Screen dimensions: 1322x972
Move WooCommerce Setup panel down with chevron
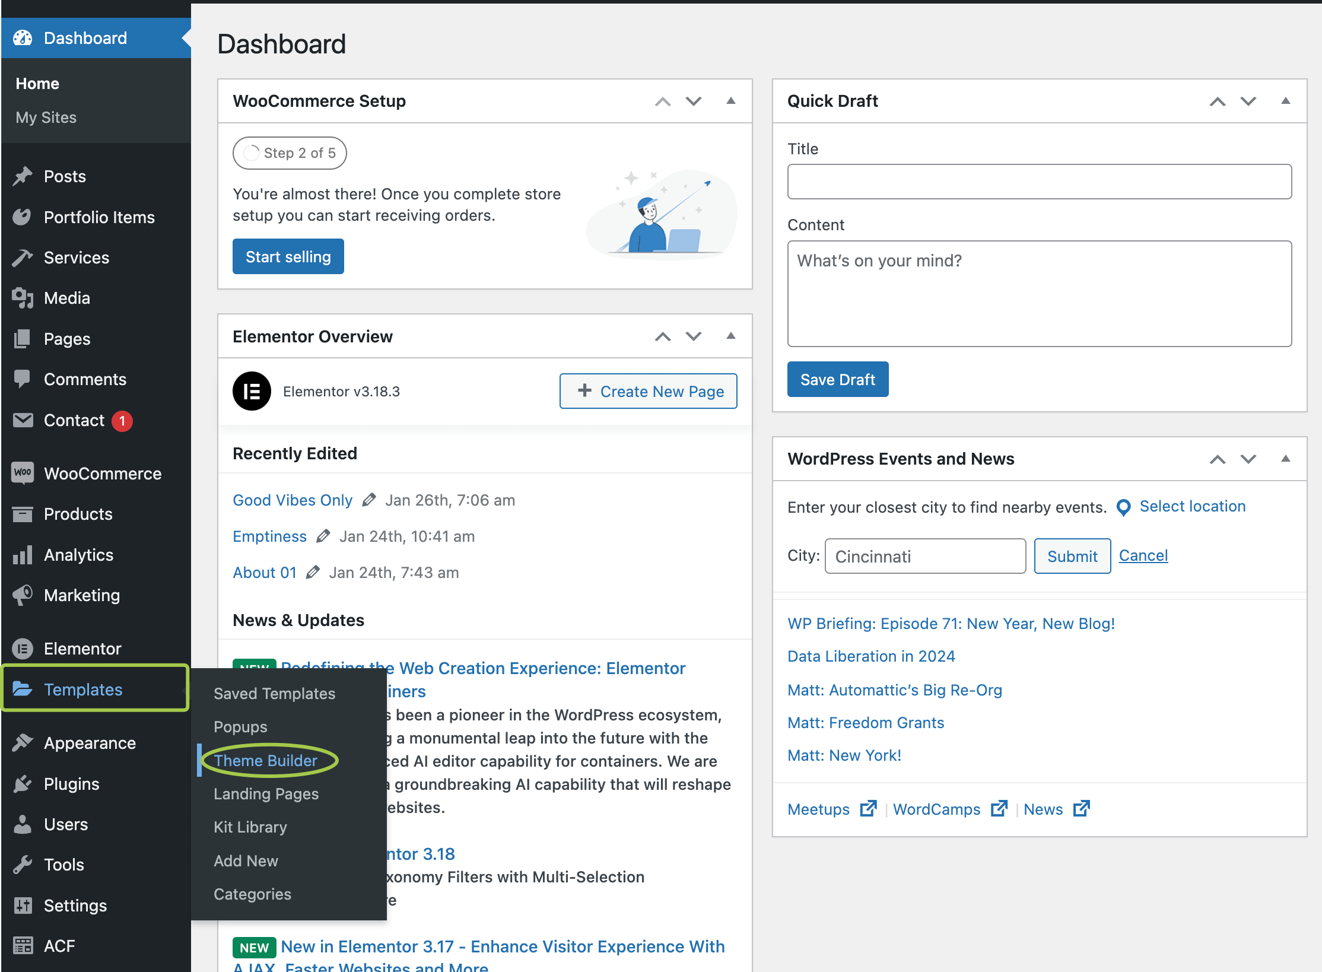coord(694,101)
